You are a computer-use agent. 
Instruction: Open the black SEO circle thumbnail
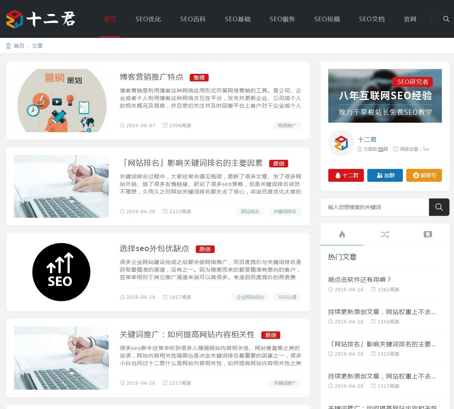61,272
